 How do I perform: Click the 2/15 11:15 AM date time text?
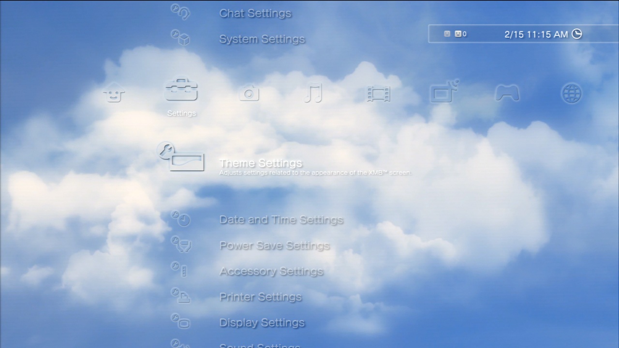click(536, 34)
